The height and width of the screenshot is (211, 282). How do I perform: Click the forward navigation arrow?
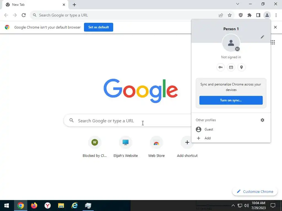[x=15, y=15]
